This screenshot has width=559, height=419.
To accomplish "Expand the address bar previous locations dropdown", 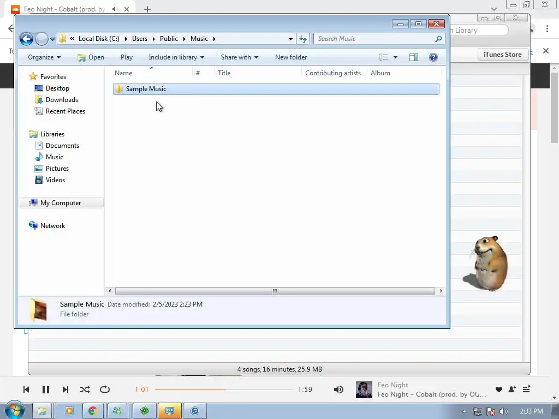I will click(x=290, y=39).
